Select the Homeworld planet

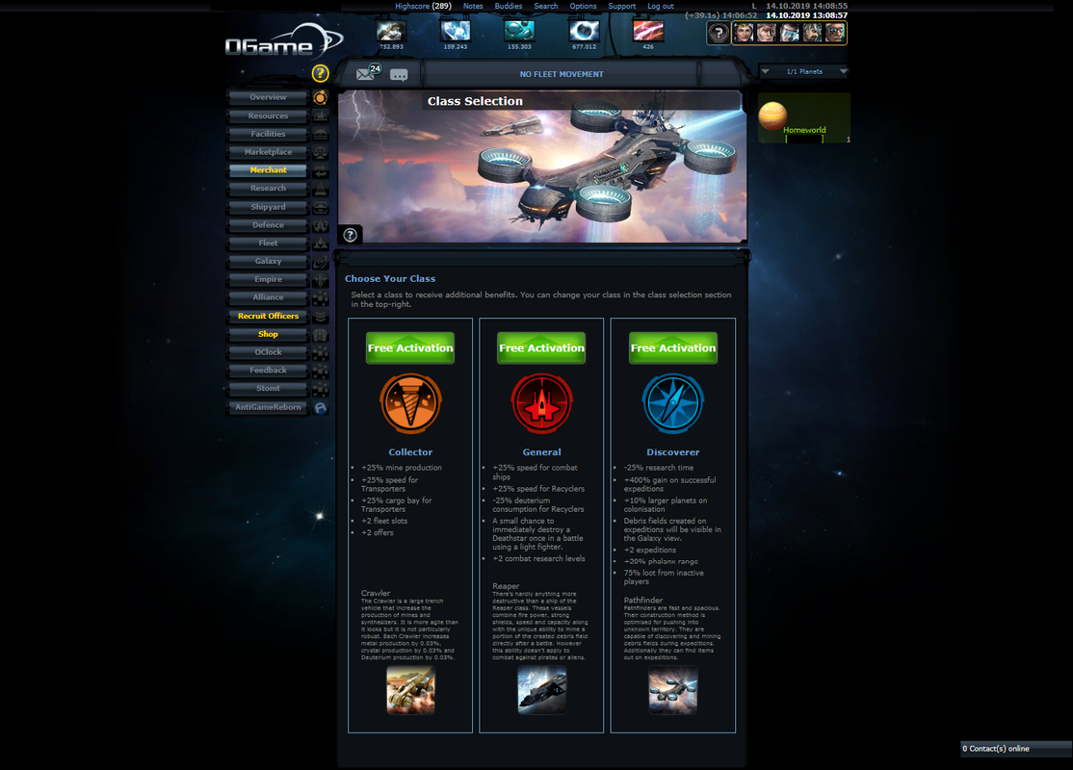pyautogui.click(x=804, y=118)
